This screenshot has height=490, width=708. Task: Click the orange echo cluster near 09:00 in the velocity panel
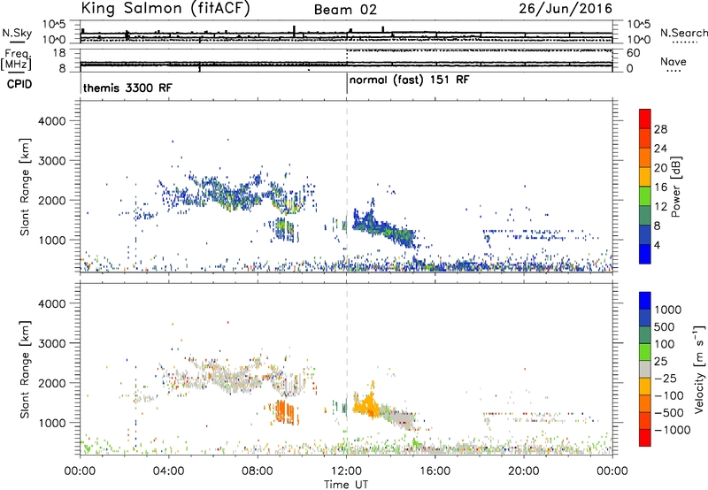tap(283, 411)
